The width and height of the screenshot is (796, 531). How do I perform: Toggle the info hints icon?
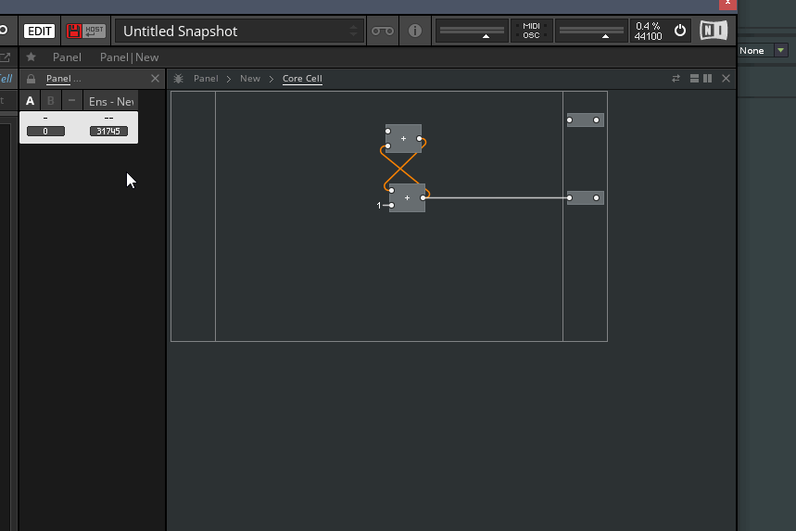coord(415,31)
